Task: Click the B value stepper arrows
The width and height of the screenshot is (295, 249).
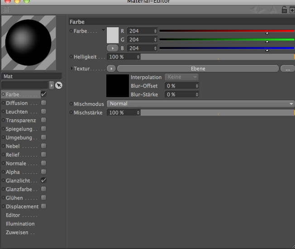Action: tap(155, 48)
